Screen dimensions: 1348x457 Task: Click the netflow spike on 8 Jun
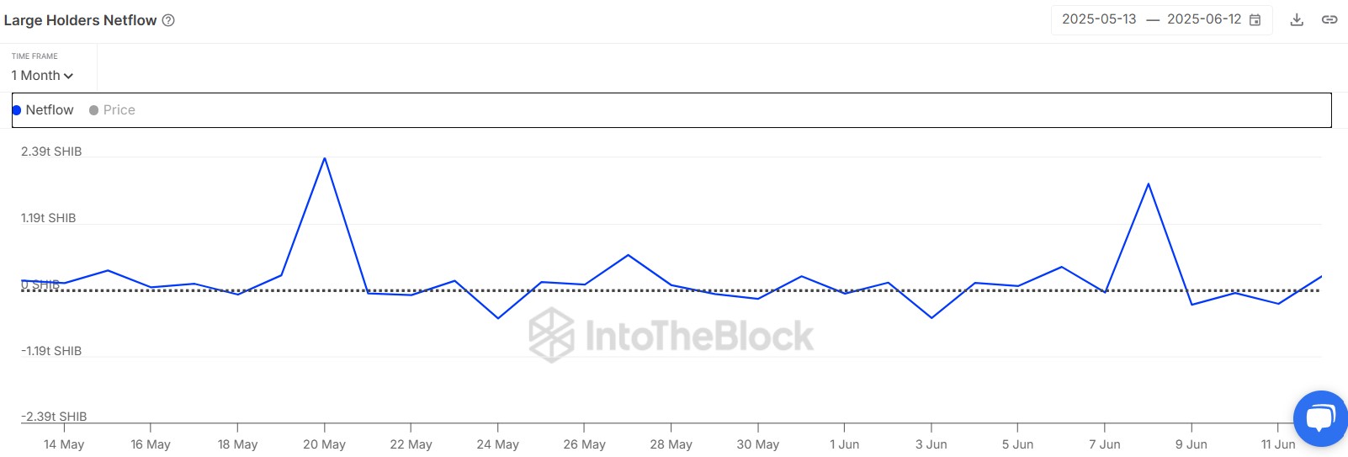pos(1149,183)
